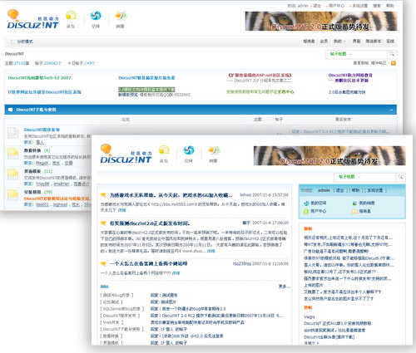This screenshot has width=416, height=353.
Task: Click the 我的空间 icon in admin panel
Action: 306,203
